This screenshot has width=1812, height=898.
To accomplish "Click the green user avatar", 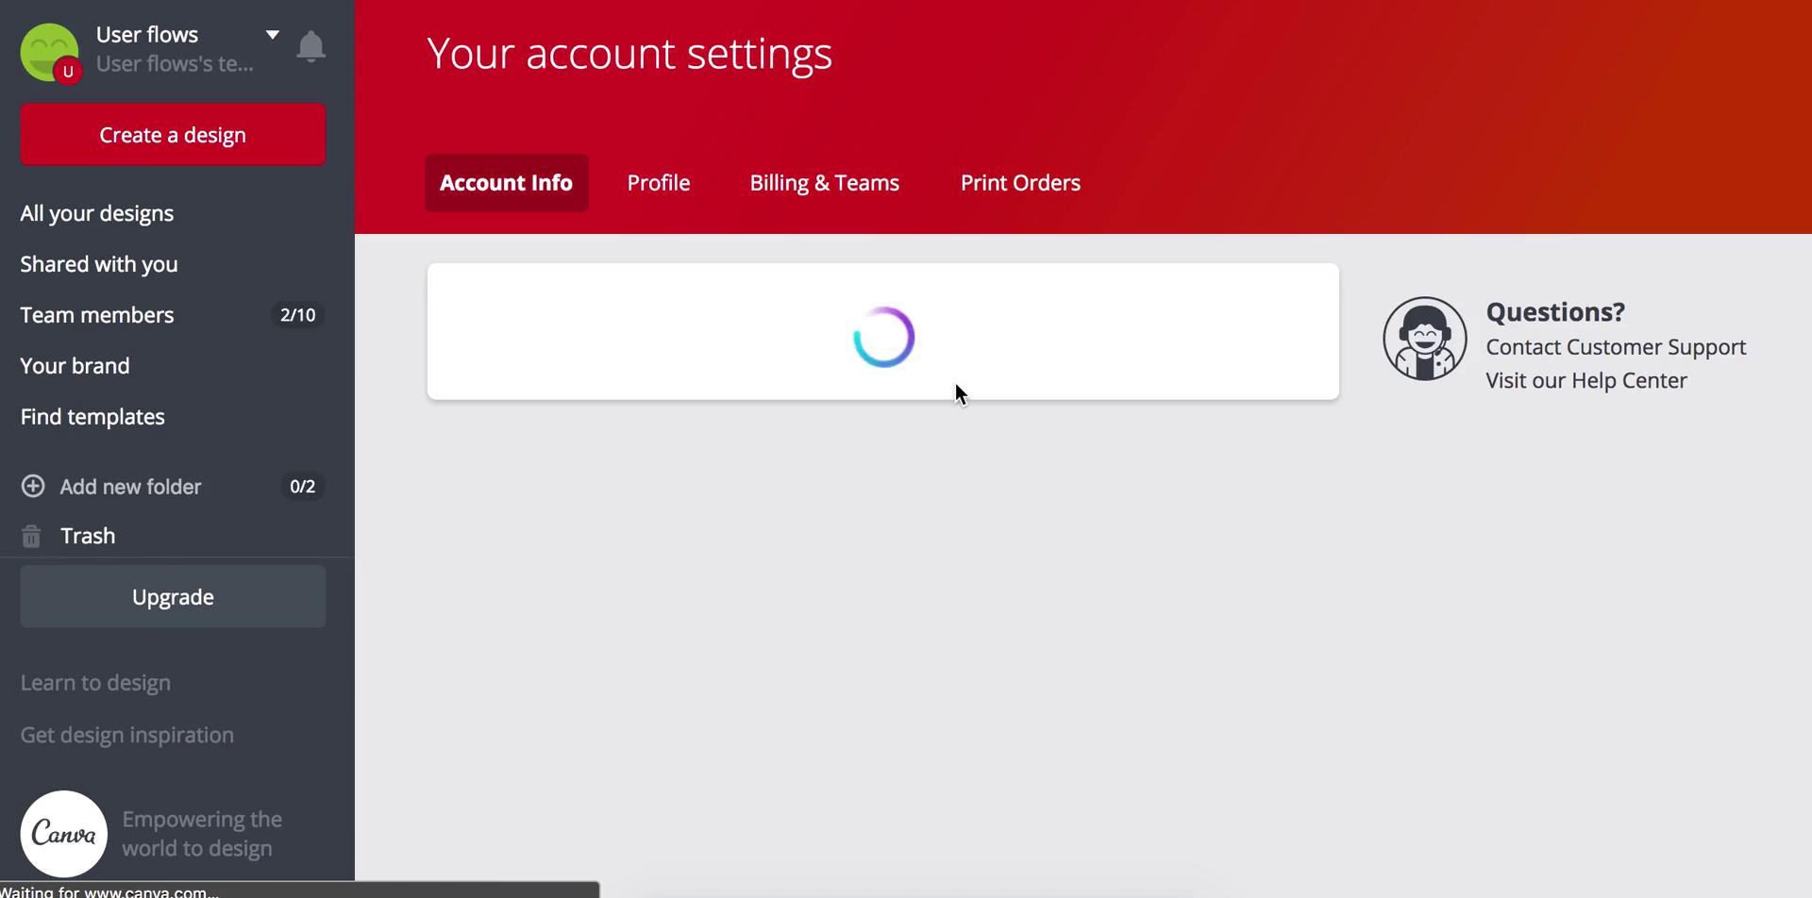I will (x=49, y=52).
